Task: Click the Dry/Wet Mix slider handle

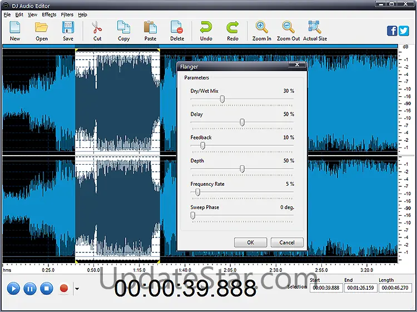Action: tap(222, 99)
